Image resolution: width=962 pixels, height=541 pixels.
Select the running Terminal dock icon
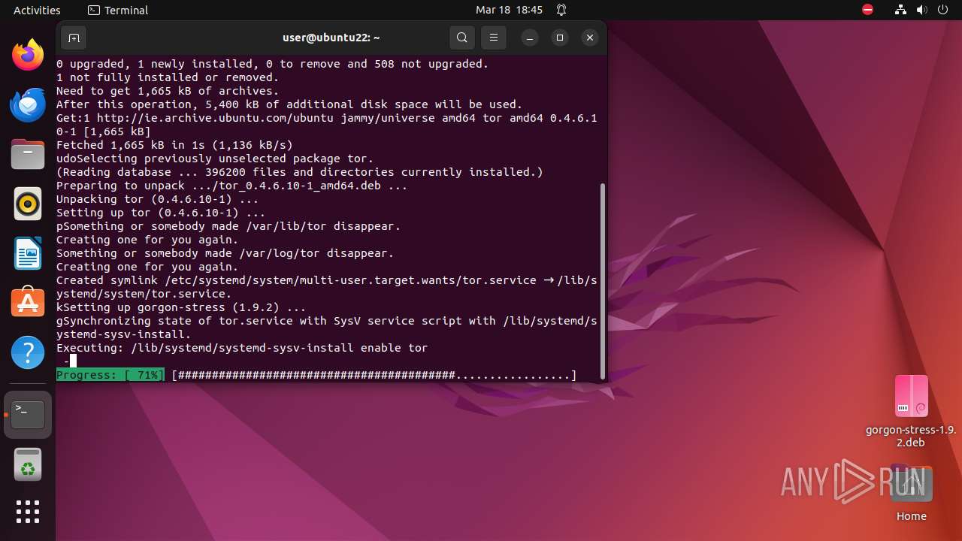(x=28, y=414)
